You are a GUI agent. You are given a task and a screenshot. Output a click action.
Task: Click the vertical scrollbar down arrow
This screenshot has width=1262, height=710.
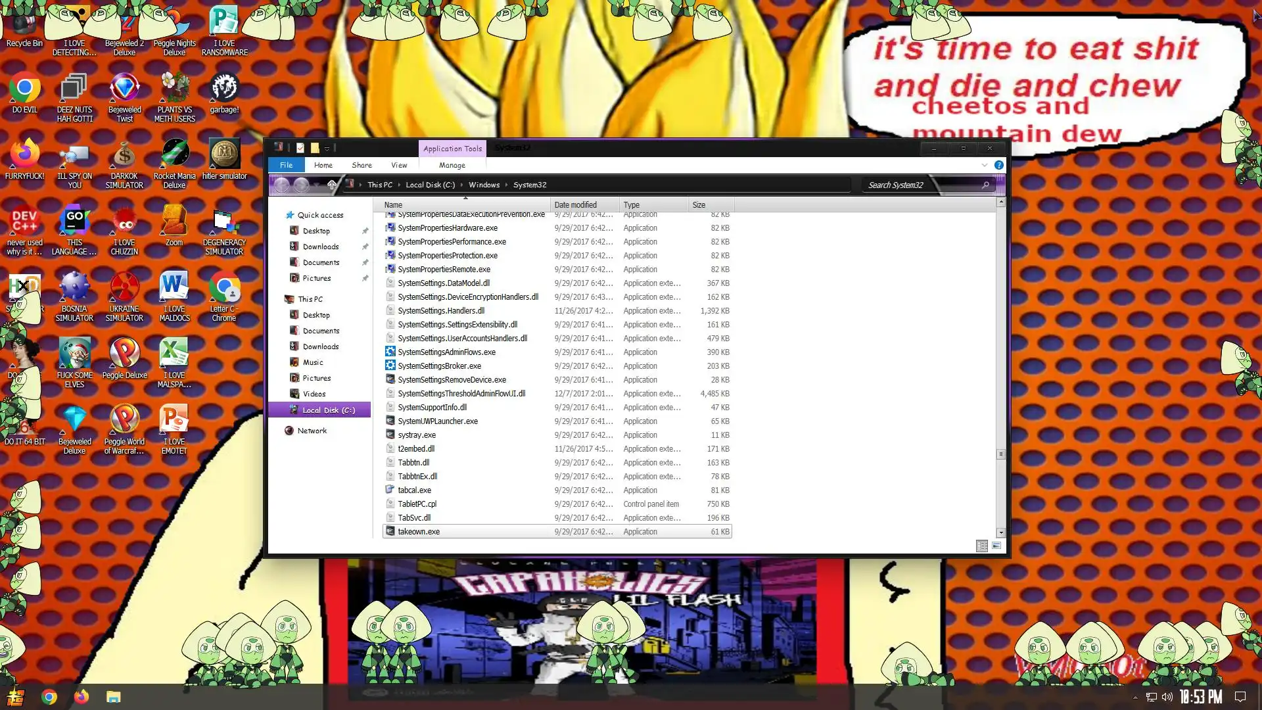(1000, 532)
